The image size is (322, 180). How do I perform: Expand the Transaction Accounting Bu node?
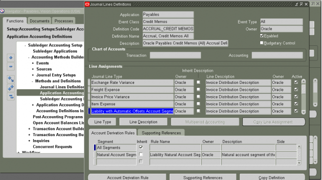click(x=29, y=135)
